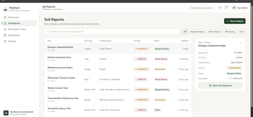
Task: Click the Clay soil type cell
Action: coord(87,59)
